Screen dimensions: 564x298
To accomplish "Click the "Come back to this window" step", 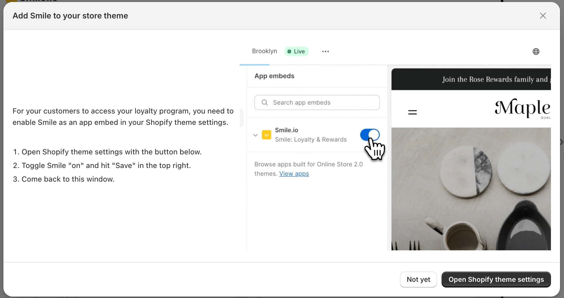I will (68, 179).
